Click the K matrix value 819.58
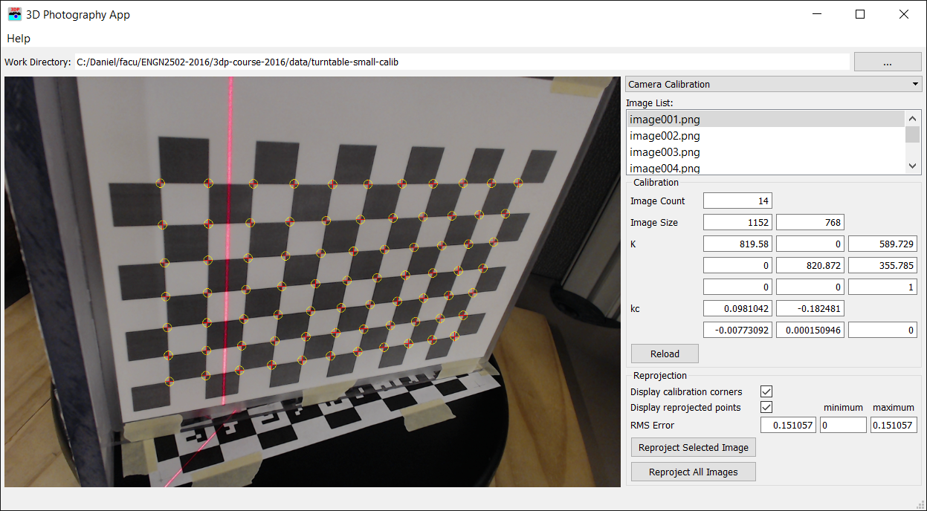Viewport: 927px width, 511px height. click(x=737, y=244)
